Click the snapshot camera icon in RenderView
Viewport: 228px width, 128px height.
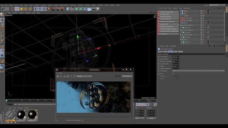click(68, 76)
